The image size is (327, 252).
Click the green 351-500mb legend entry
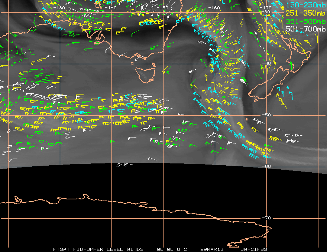(306, 21)
